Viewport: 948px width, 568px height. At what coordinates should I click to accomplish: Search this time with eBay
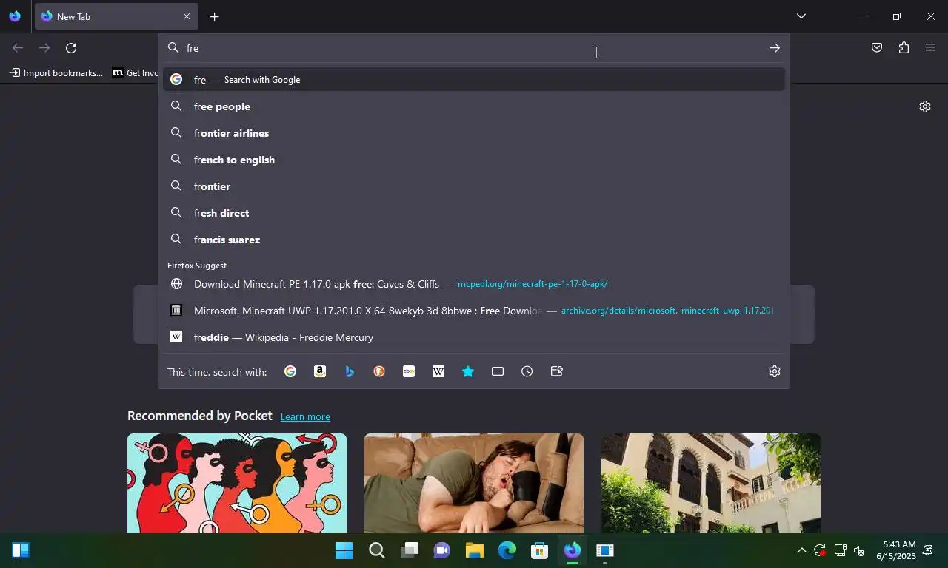[x=409, y=371]
